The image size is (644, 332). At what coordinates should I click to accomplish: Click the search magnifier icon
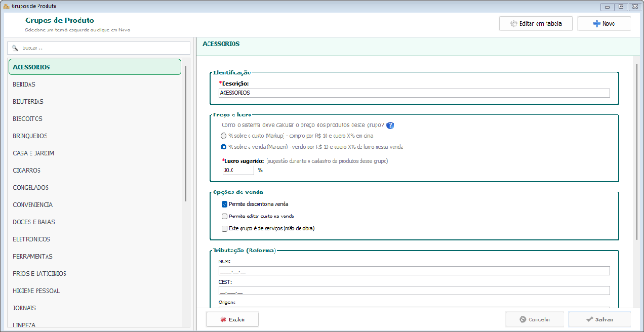tap(15, 48)
